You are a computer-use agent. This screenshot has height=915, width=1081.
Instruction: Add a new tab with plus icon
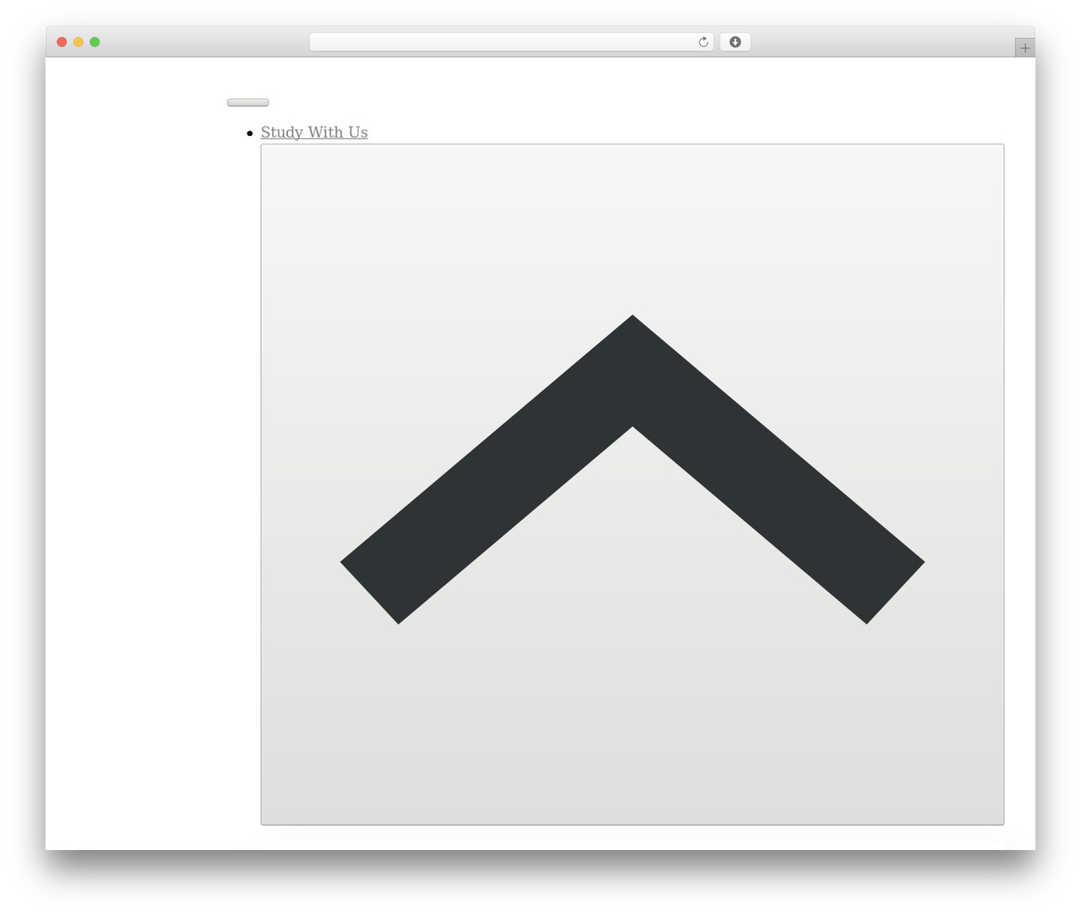[1024, 48]
